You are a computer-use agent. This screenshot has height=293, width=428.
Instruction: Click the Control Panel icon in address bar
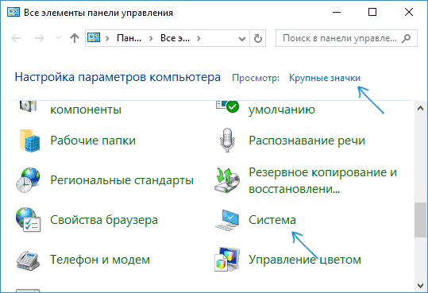point(94,37)
